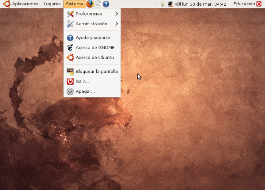Viewport: 265px width, 190px height.
Task: Click the light bulb notification icon
Action: tap(162, 4)
